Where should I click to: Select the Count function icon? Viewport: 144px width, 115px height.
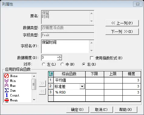pos(7,95)
